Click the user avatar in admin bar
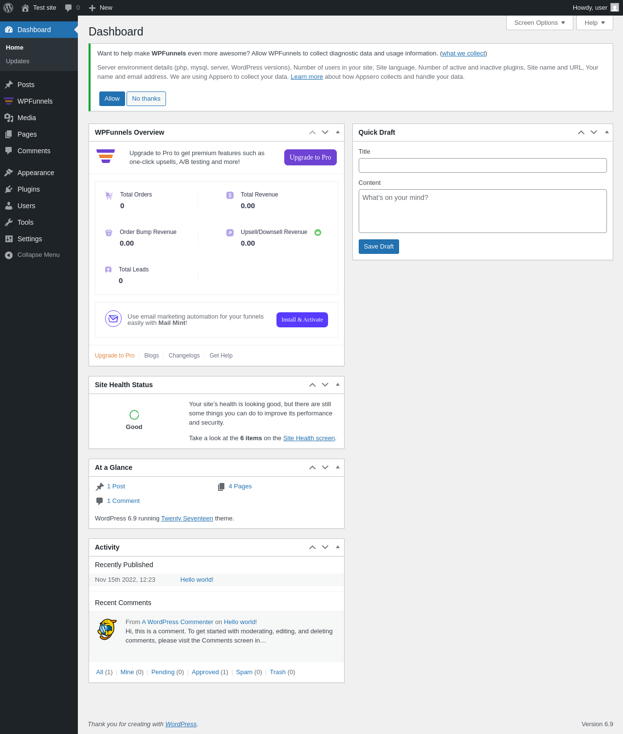Screen dimensions: 623x734 click(615, 8)
